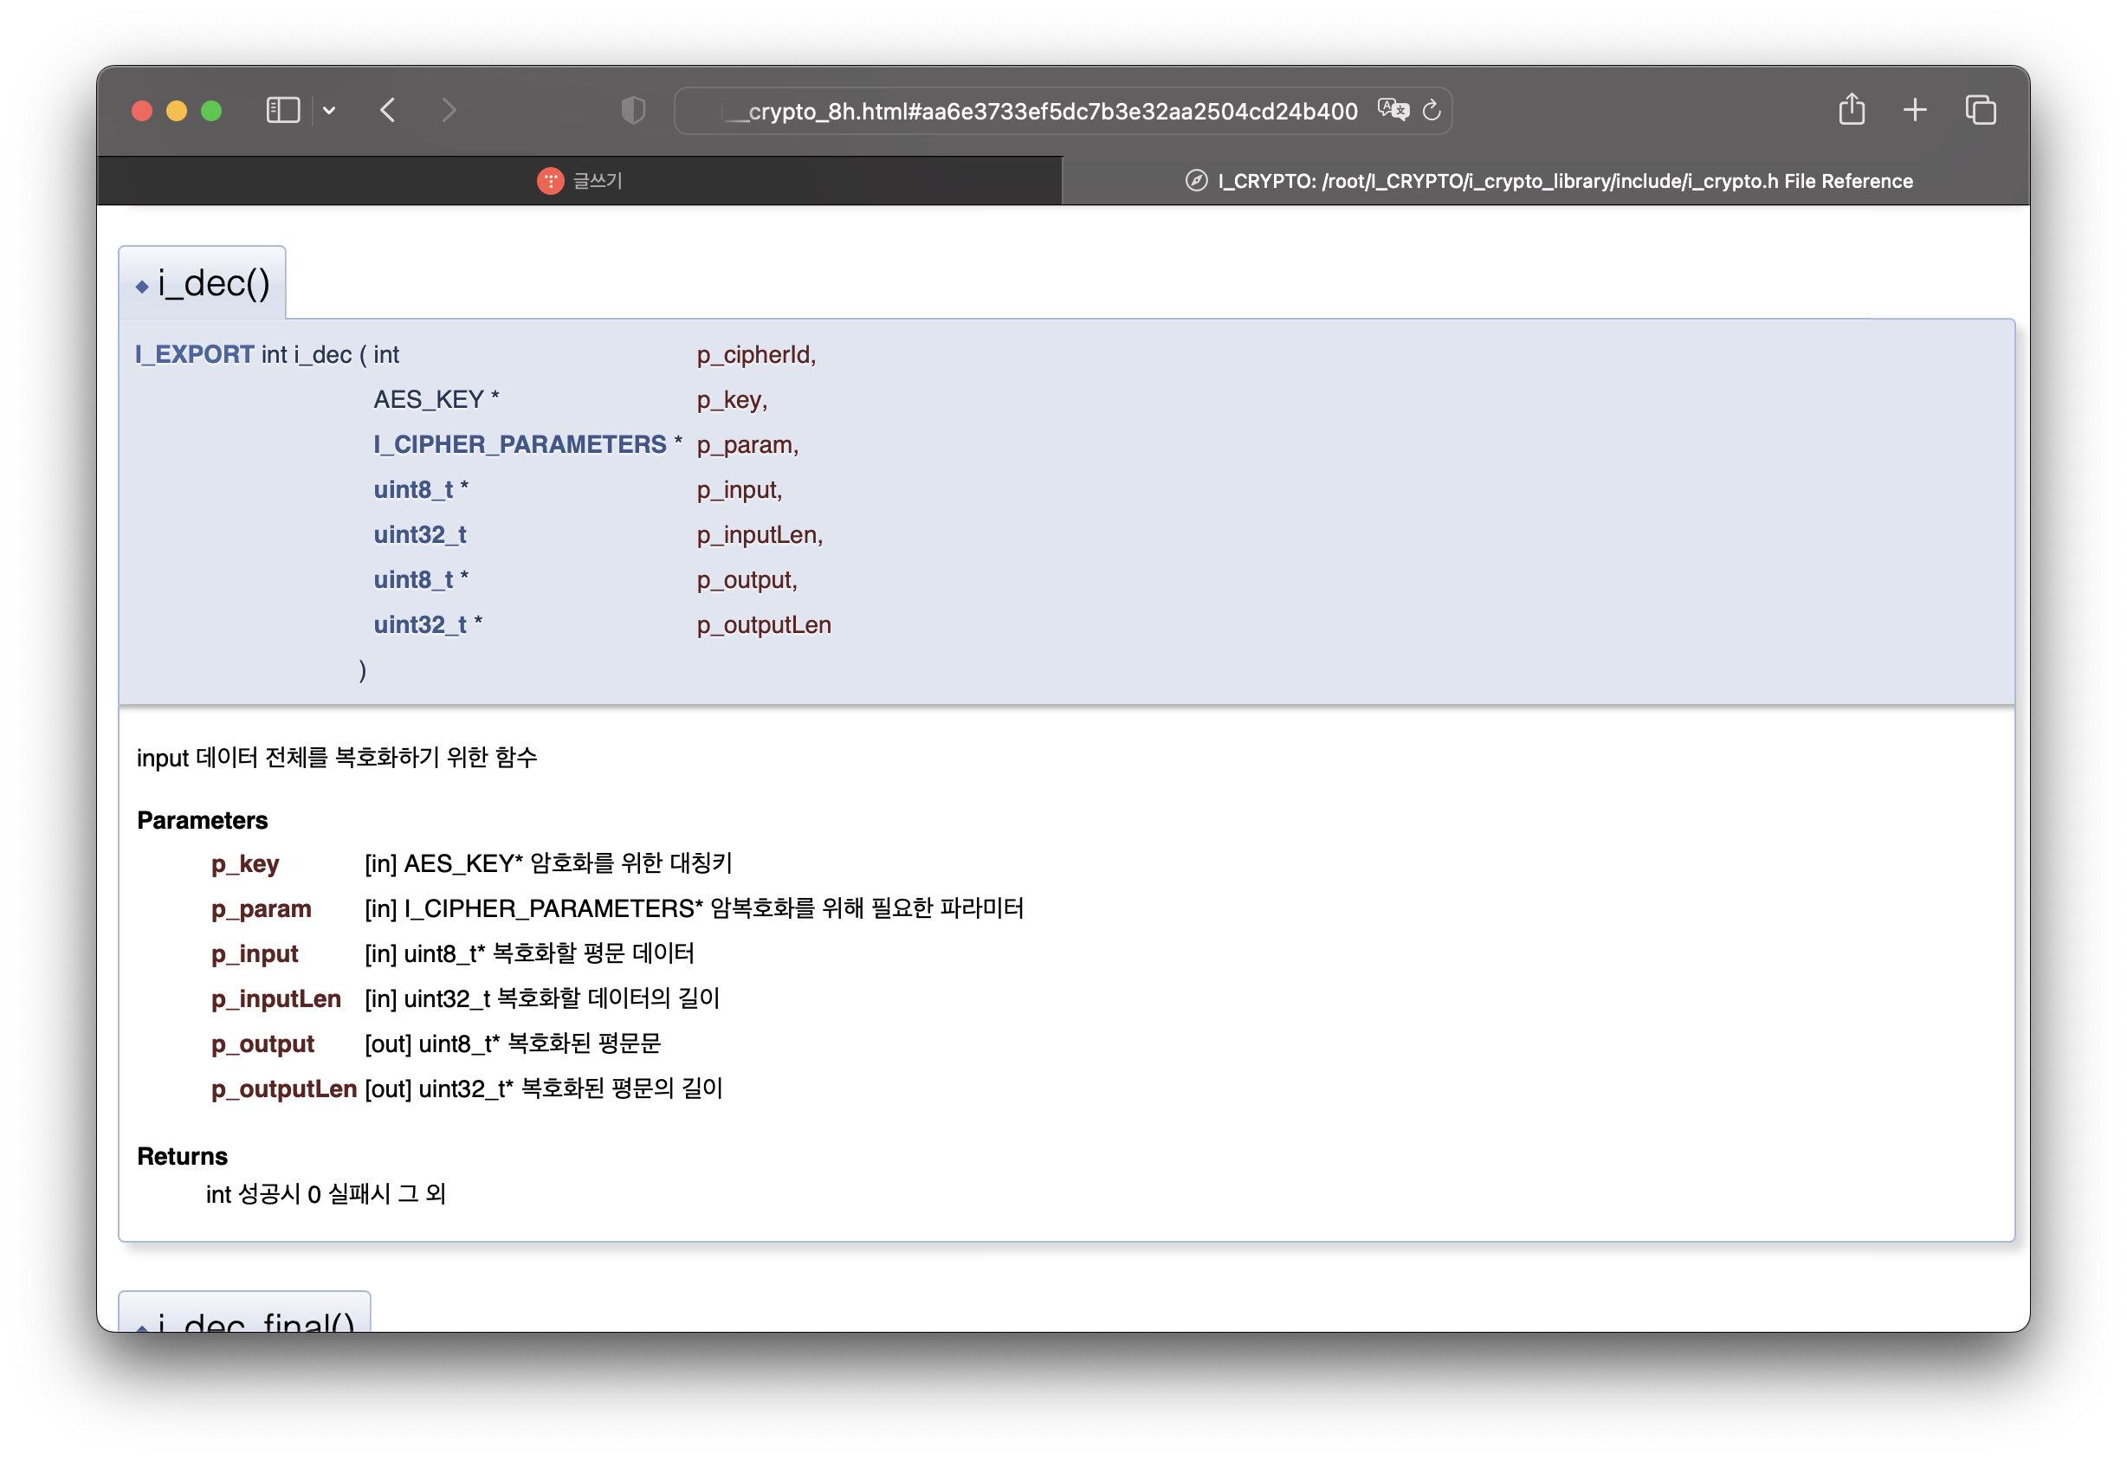Viewport: 2127px width, 1460px height.
Task: Open the sidebar options dropdown chevron
Action: tap(329, 111)
